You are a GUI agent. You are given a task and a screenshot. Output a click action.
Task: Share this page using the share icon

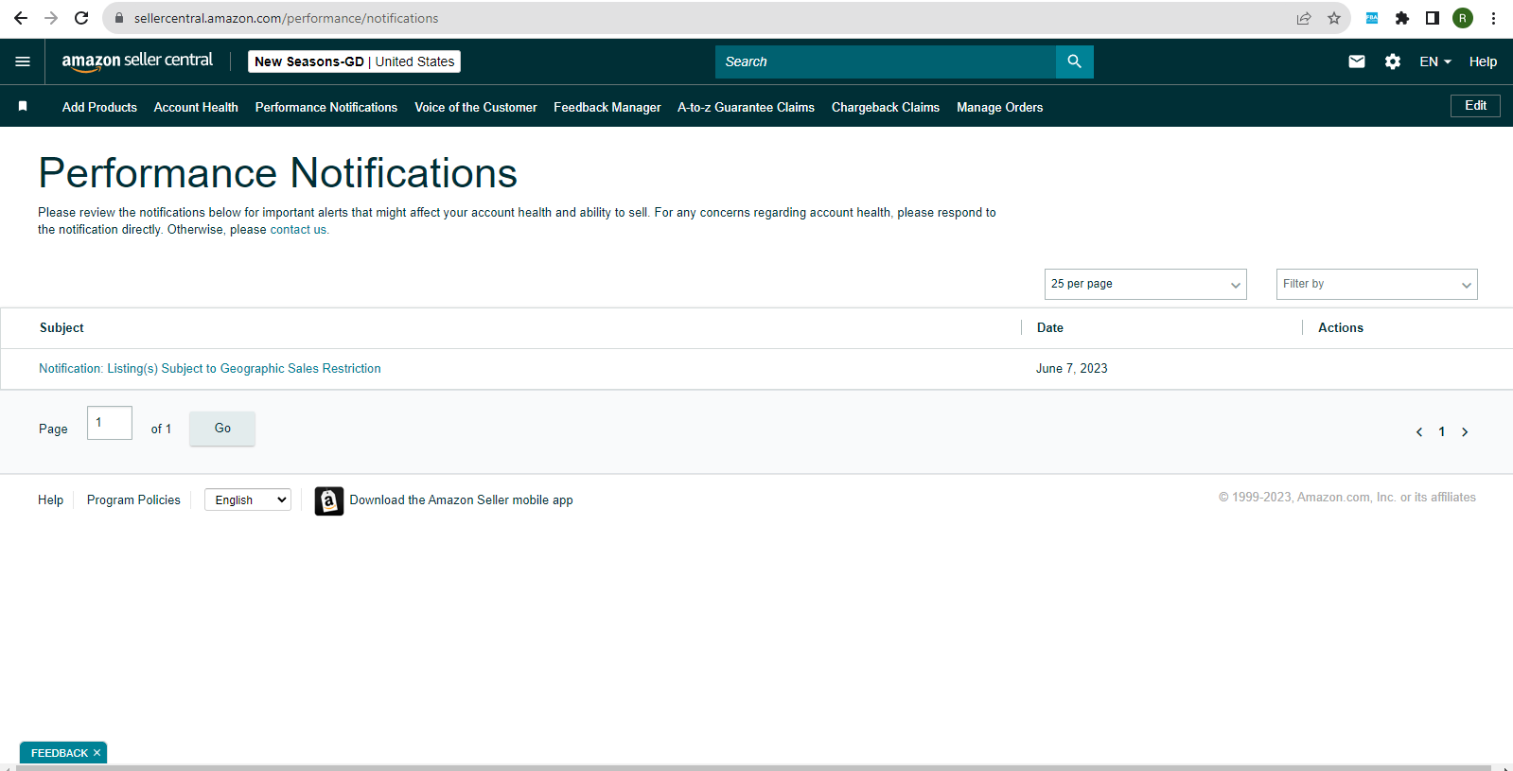click(x=1304, y=18)
